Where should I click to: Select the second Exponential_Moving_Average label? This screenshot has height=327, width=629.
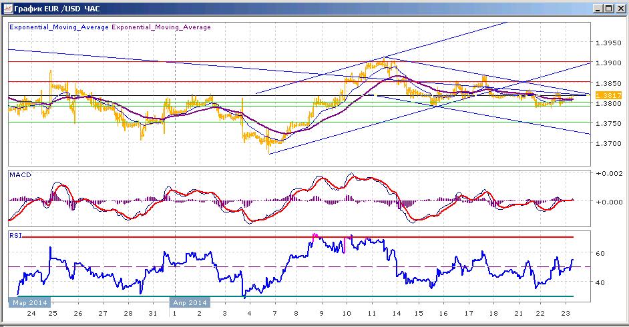(162, 27)
